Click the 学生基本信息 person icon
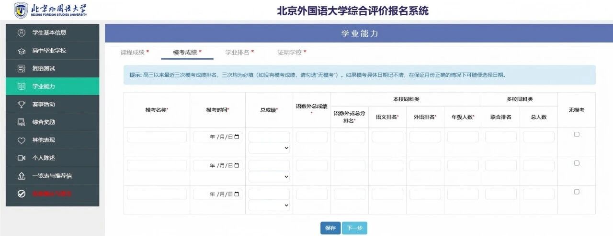The height and width of the screenshot is (236, 613). tap(21, 32)
